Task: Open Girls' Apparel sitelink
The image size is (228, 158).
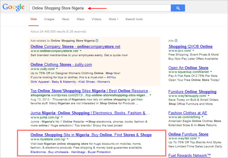Action: point(40,82)
